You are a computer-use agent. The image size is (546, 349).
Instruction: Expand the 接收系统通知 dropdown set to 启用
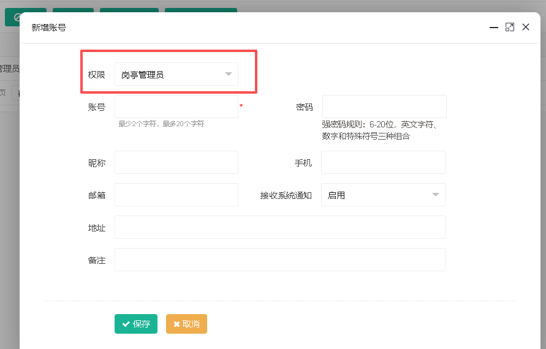pyautogui.click(x=383, y=195)
